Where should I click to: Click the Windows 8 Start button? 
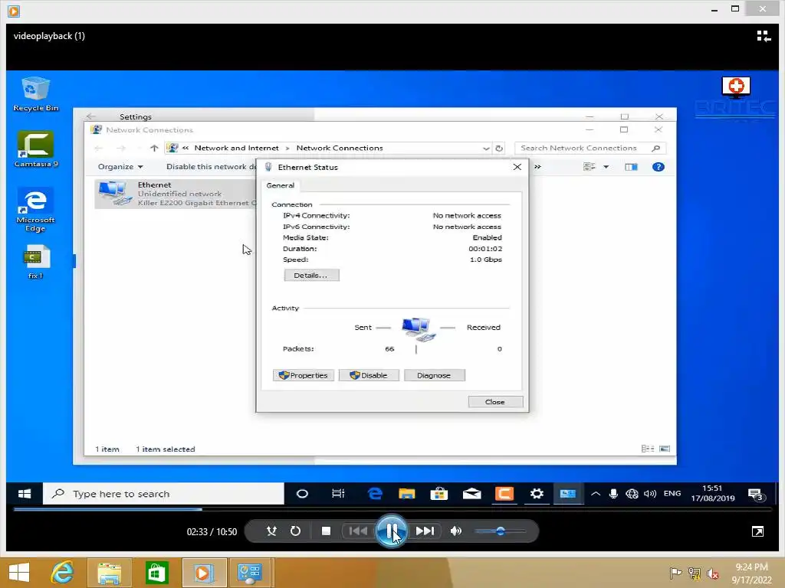(x=19, y=573)
